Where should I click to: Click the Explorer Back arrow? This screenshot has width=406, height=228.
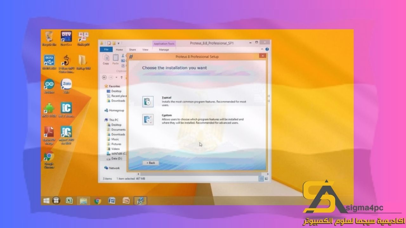pyautogui.click(x=104, y=77)
